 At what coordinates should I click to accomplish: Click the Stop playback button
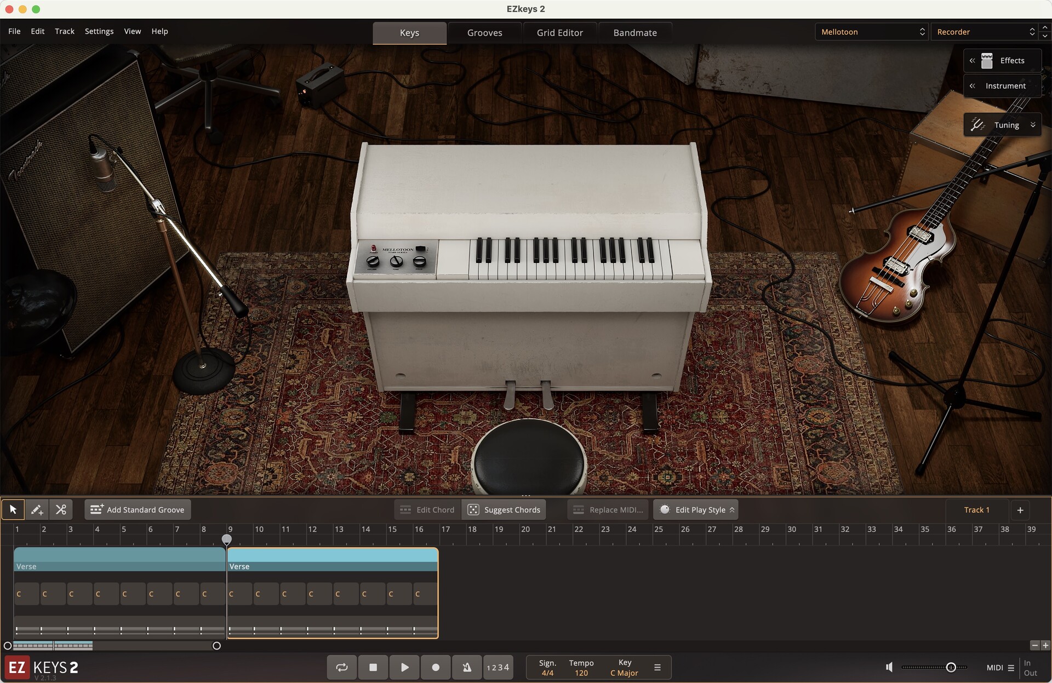(x=373, y=667)
